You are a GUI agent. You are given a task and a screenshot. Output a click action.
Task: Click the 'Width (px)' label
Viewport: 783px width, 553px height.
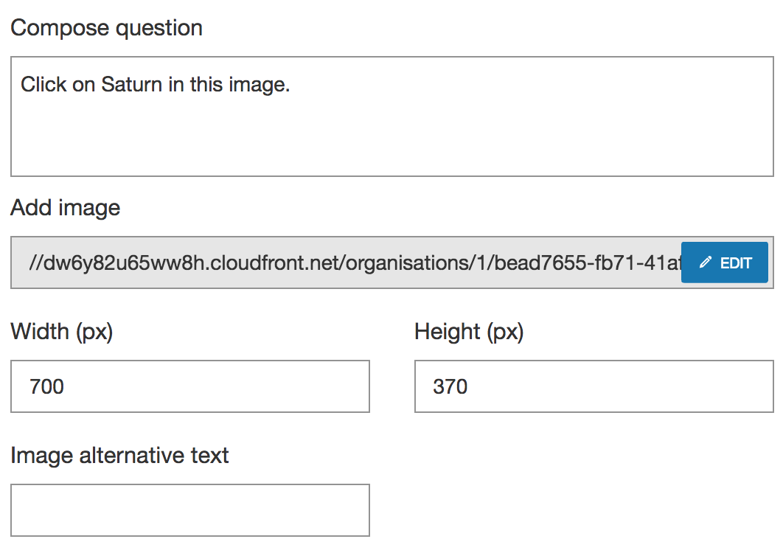(x=62, y=332)
